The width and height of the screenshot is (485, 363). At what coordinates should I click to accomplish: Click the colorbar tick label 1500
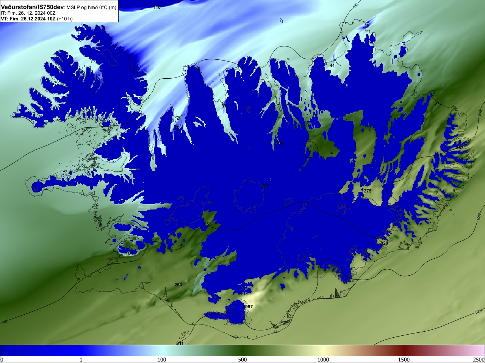(404, 360)
